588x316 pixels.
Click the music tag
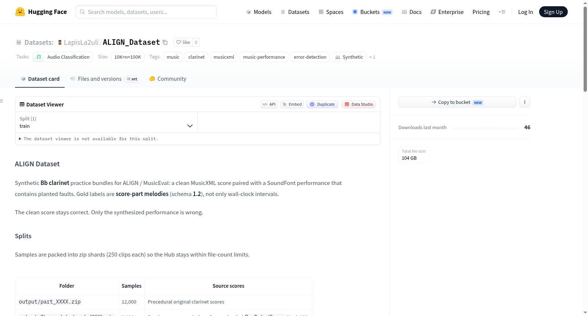pyautogui.click(x=173, y=57)
